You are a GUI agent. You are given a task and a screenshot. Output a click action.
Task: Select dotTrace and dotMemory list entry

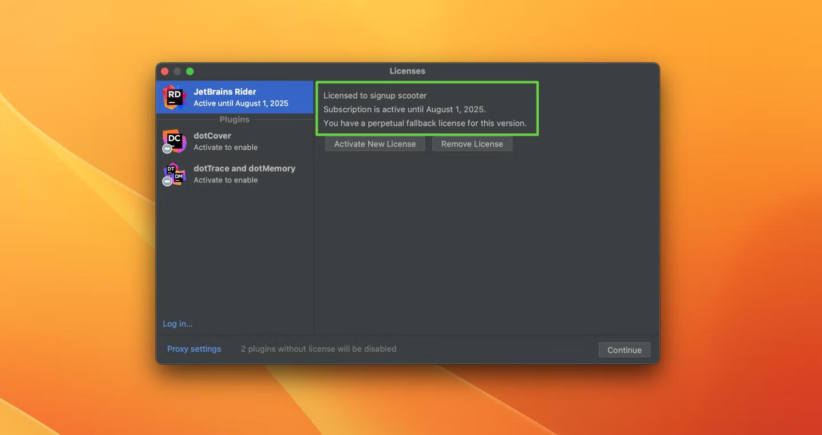coord(235,174)
